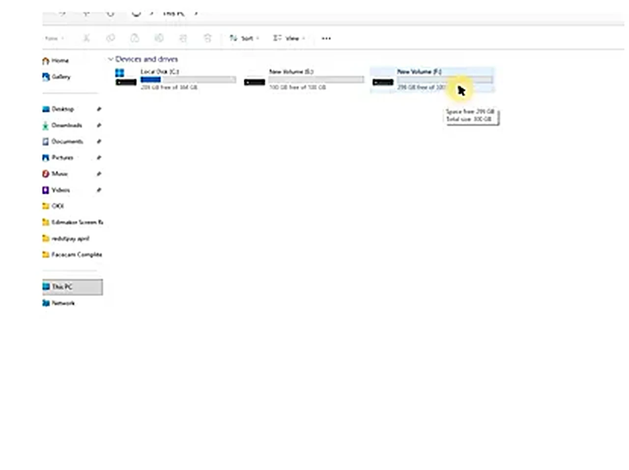Click the Devices and drives heading

pos(146,59)
